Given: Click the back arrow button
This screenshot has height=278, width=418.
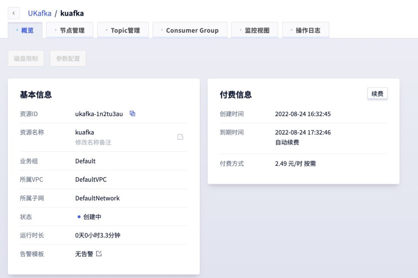Looking at the screenshot, I should (x=14, y=14).
